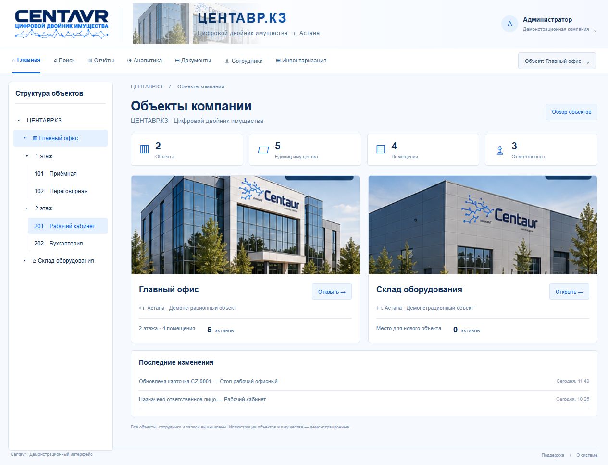Click the Сегодня, 11:40 timestamp
608x465 pixels.
tap(573, 381)
